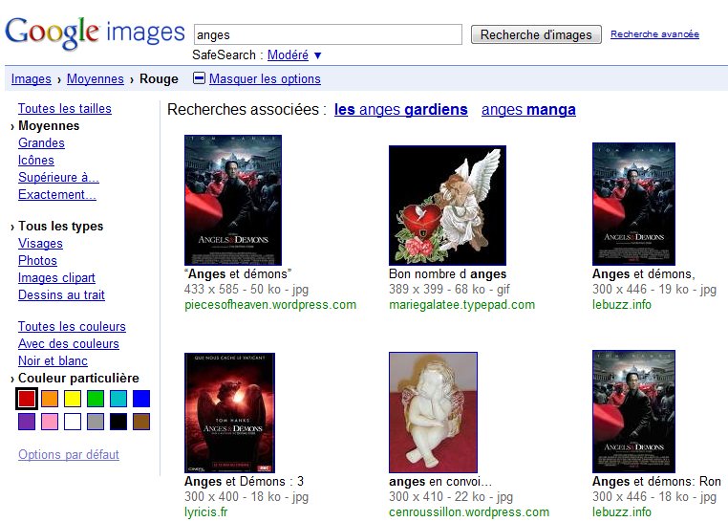728x522 pixels.
Task: Open Supérieure à... size option
Action: [58, 177]
